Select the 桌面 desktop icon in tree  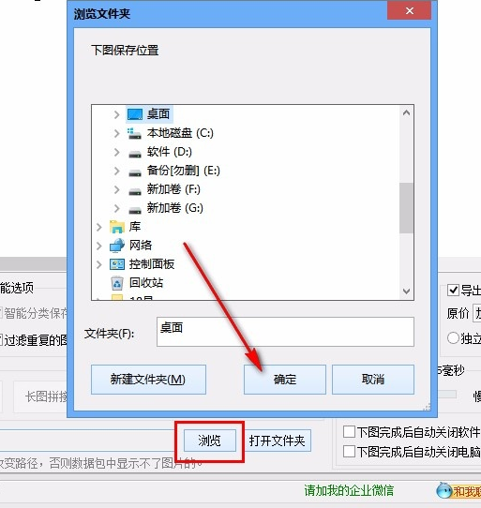[134, 114]
